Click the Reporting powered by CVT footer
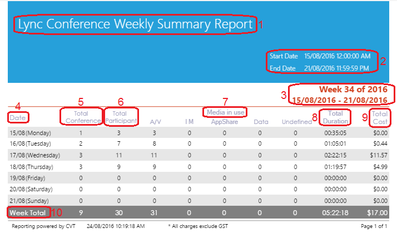This screenshot has width=397, height=233. (43, 226)
